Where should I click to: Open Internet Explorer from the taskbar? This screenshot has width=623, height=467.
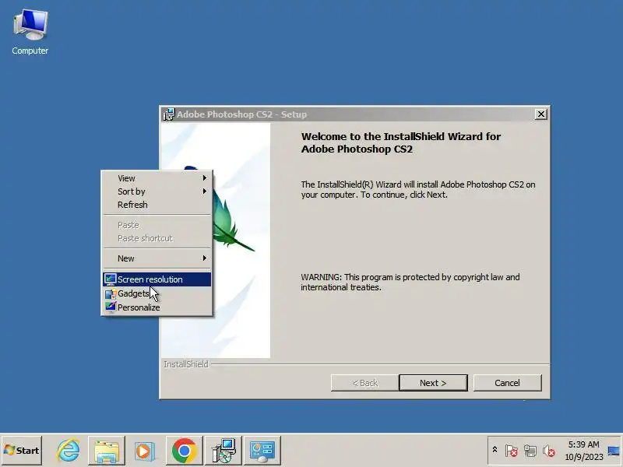point(68,451)
